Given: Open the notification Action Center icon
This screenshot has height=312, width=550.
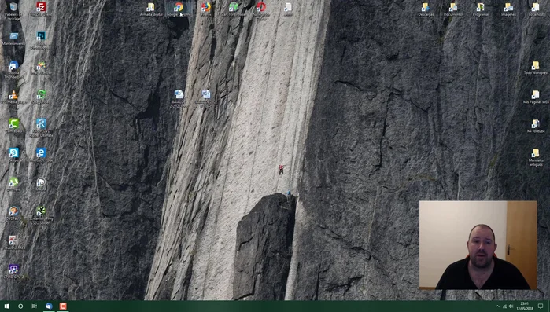Looking at the screenshot, I should coord(541,306).
